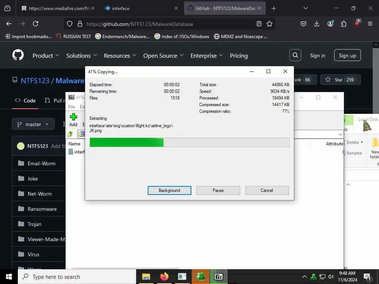379x284 pixels.
Task: Open the extensions puzzle icon
Action: pos(343,24)
